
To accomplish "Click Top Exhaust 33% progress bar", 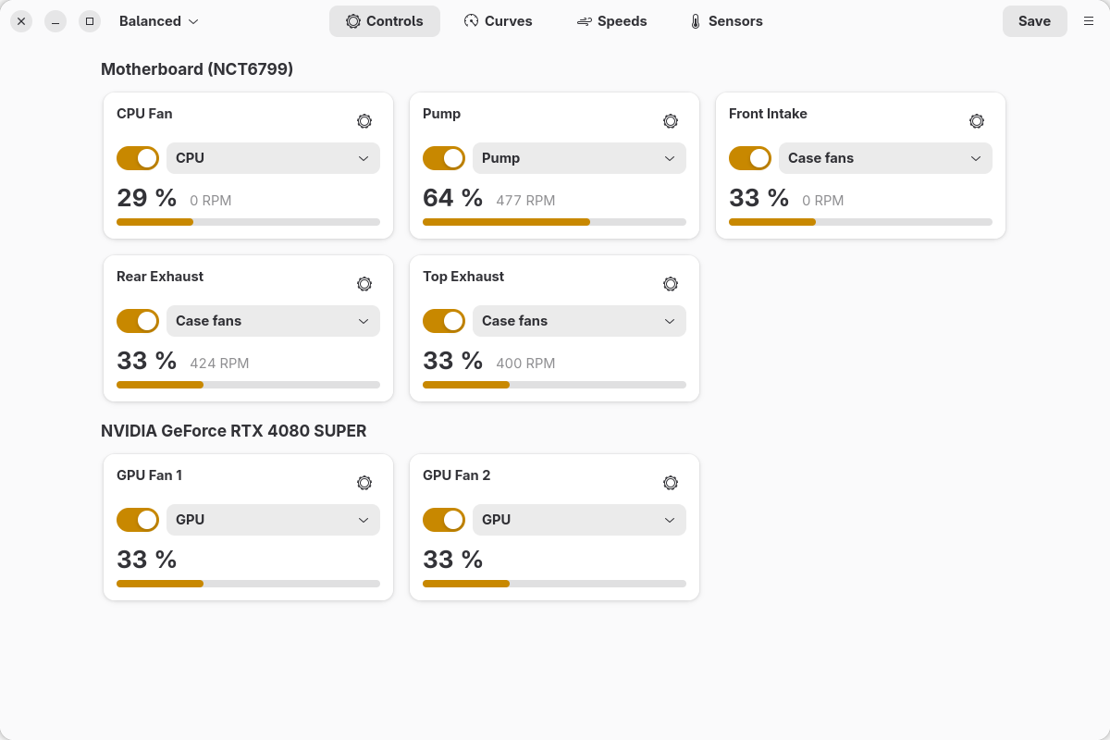I will [x=554, y=385].
